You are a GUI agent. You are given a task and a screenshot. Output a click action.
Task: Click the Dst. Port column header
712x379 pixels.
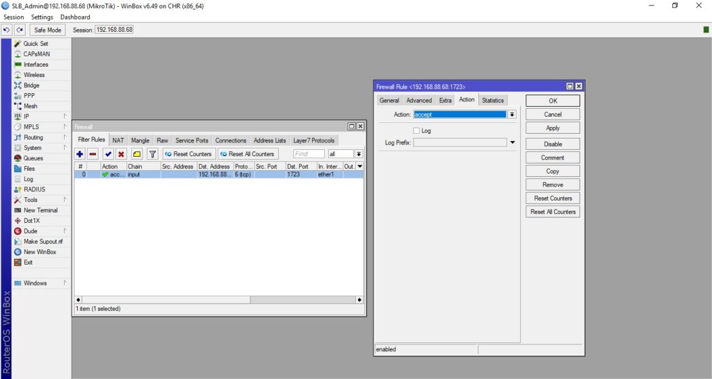point(300,167)
